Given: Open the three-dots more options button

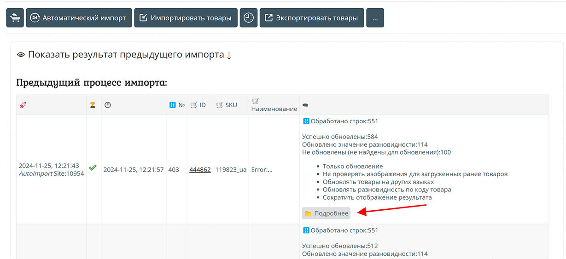Looking at the screenshot, I should pyautogui.click(x=375, y=18).
